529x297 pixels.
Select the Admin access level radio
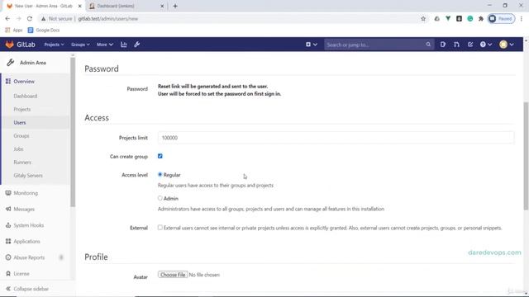(160, 198)
